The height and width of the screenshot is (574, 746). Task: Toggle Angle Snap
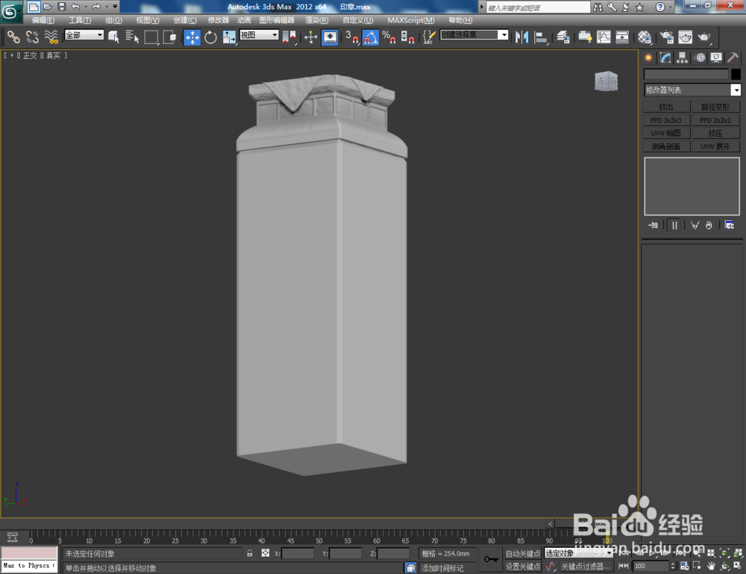click(x=371, y=37)
